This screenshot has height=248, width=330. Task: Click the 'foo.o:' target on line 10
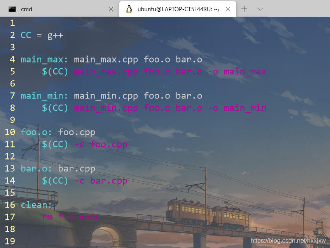point(36,132)
